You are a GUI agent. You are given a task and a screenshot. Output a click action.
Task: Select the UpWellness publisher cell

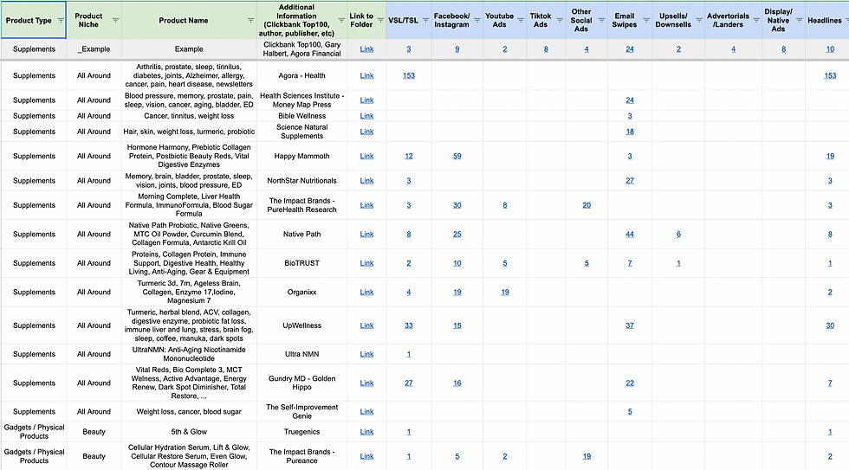click(x=302, y=325)
